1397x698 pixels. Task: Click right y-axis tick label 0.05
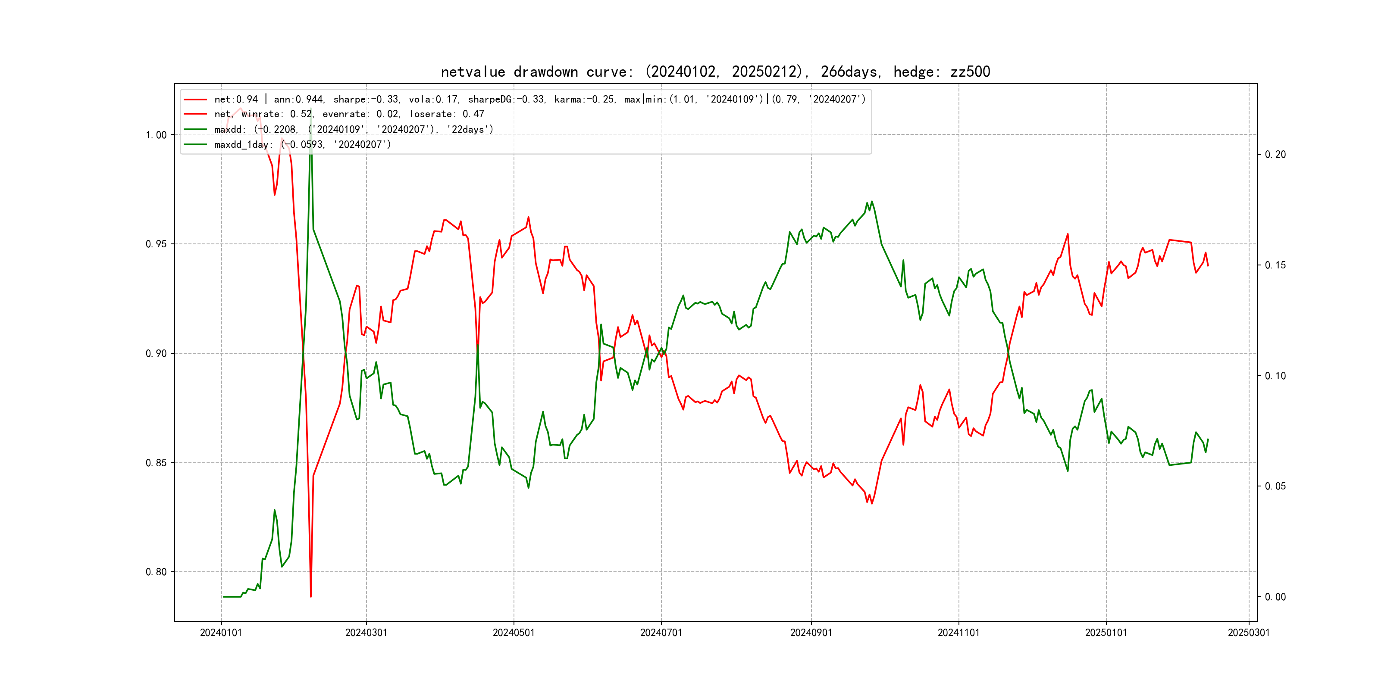click(1275, 486)
